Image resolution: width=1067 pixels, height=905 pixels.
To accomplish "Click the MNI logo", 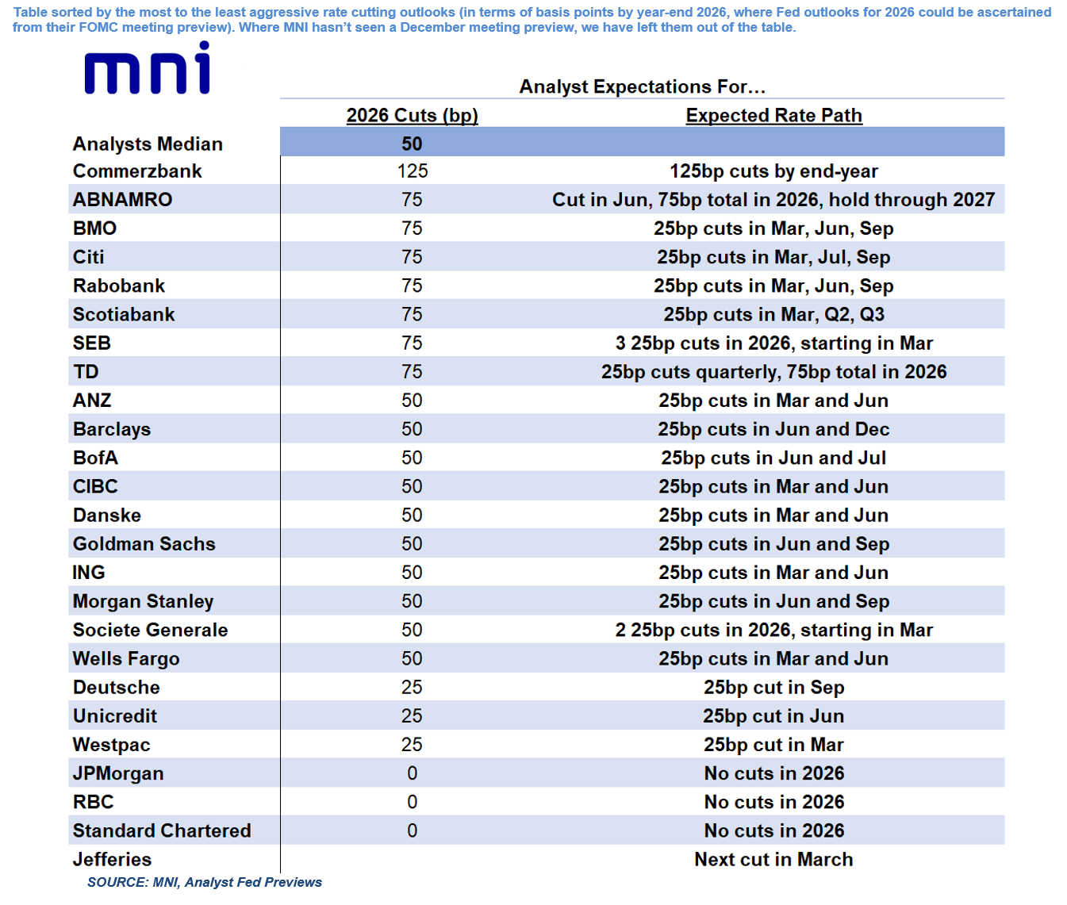I will [148, 69].
